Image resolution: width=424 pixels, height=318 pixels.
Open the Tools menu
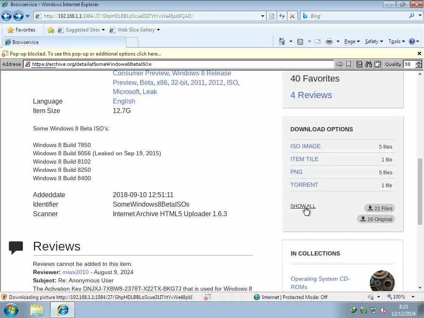(x=396, y=41)
